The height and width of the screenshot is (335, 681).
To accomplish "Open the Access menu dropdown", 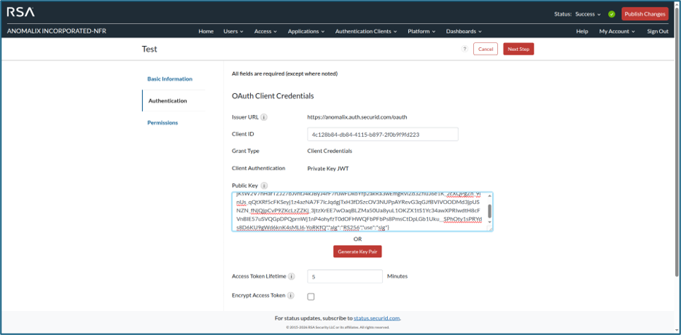I will (265, 31).
